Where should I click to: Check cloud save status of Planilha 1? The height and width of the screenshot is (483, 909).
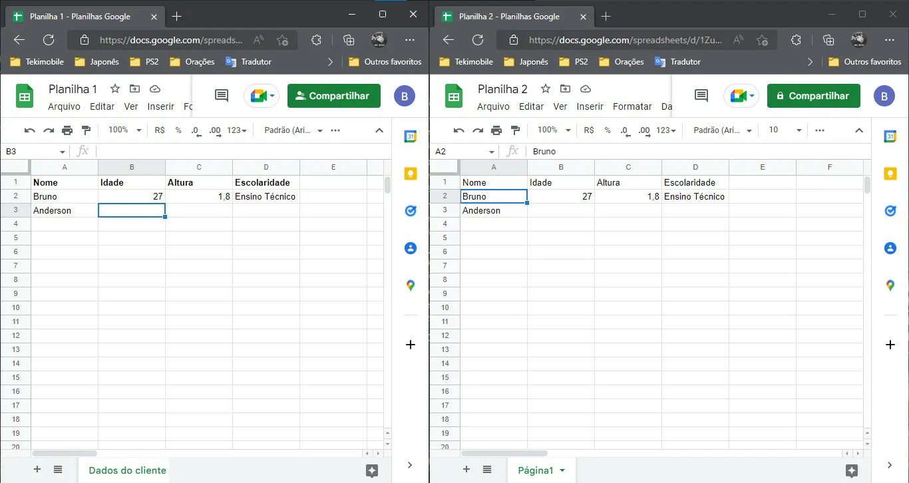pyautogui.click(x=154, y=88)
